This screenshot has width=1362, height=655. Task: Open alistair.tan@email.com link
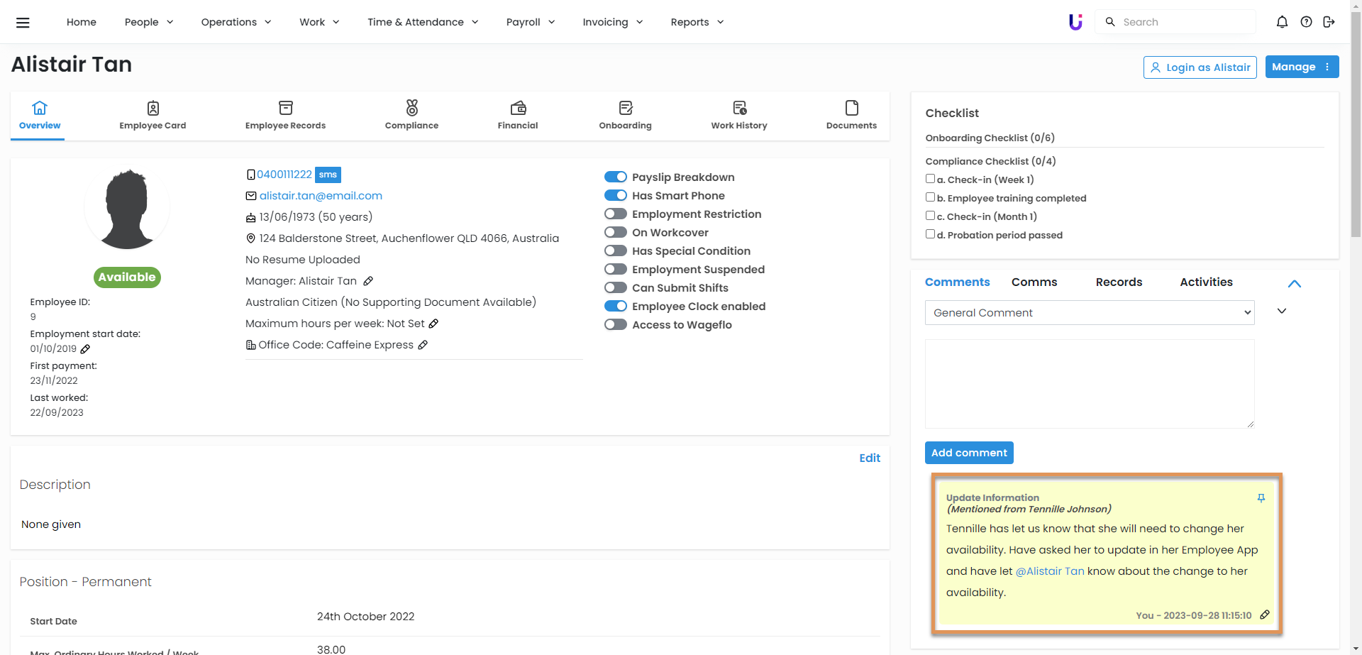pos(321,196)
